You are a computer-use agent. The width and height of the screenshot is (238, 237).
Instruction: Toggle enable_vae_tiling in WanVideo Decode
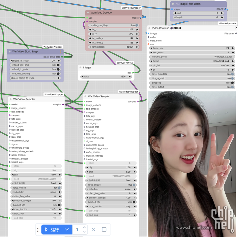(x=114, y=25)
